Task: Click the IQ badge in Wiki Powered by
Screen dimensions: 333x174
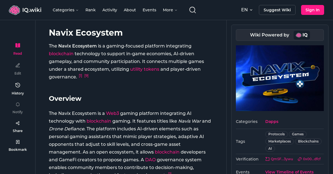Action: [302, 35]
